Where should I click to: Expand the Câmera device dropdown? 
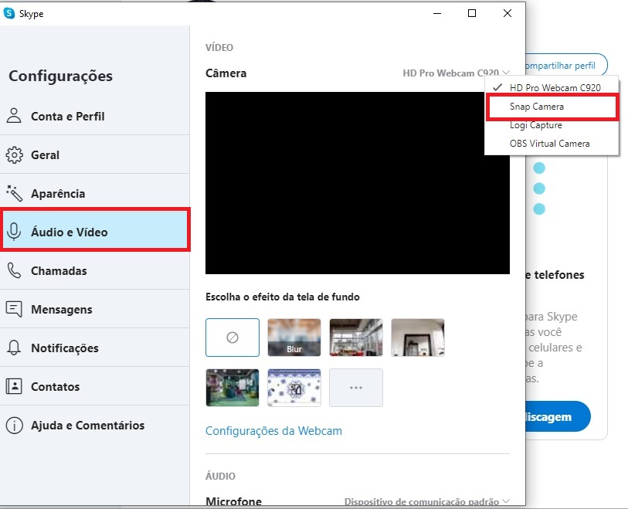[456, 73]
